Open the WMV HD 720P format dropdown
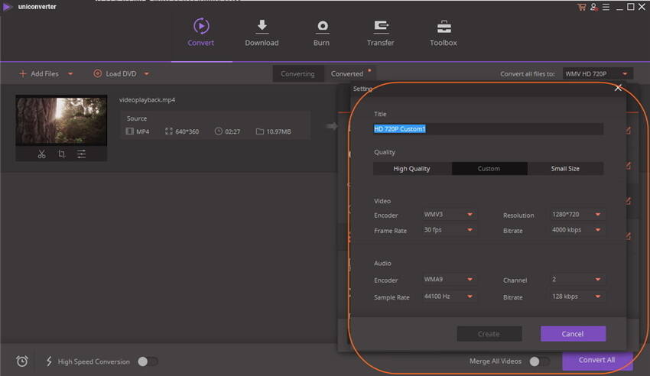Image resolution: width=650 pixels, height=376 pixels. tap(597, 73)
